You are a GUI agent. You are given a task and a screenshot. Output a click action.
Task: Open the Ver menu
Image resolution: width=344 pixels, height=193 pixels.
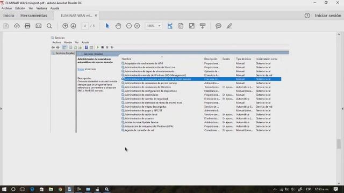31,9
